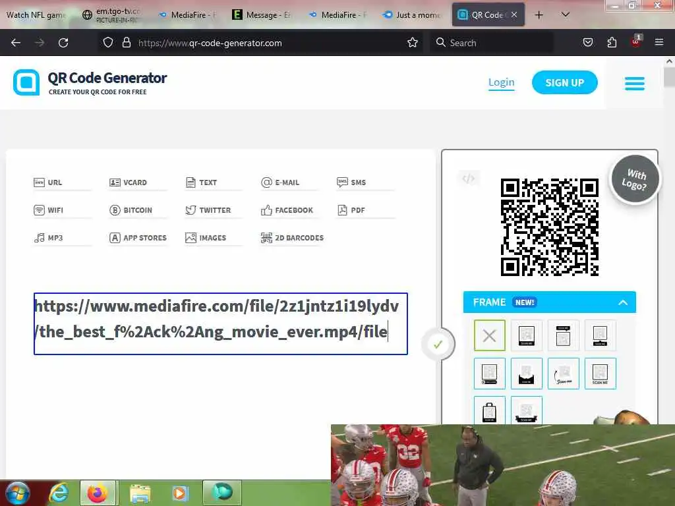Image resolution: width=675 pixels, height=506 pixels.
Task: Select the handwritten Scan me frame
Action: tap(563, 373)
